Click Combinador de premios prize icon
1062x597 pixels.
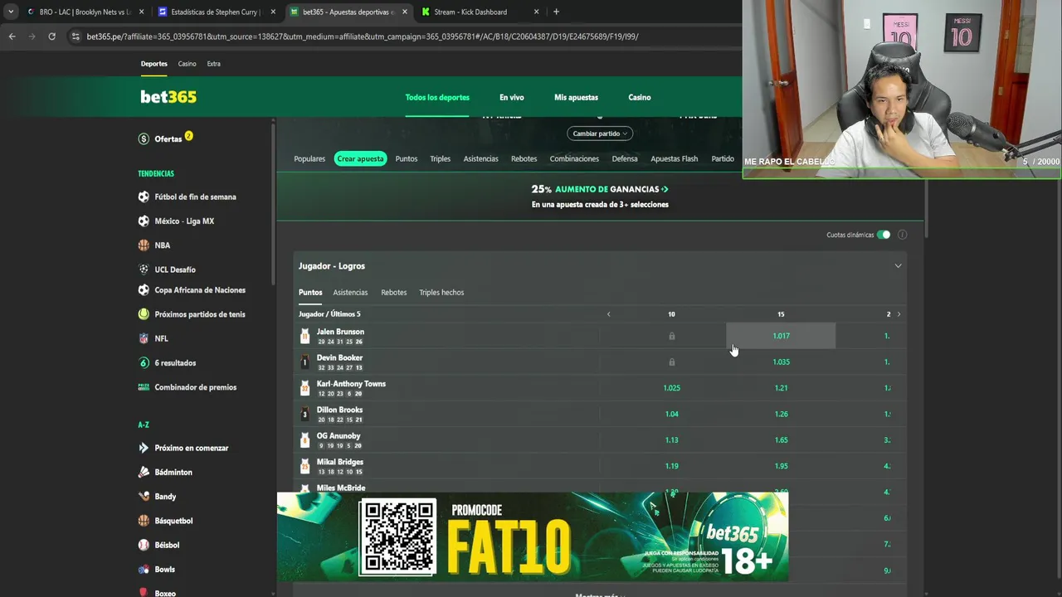(x=144, y=387)
